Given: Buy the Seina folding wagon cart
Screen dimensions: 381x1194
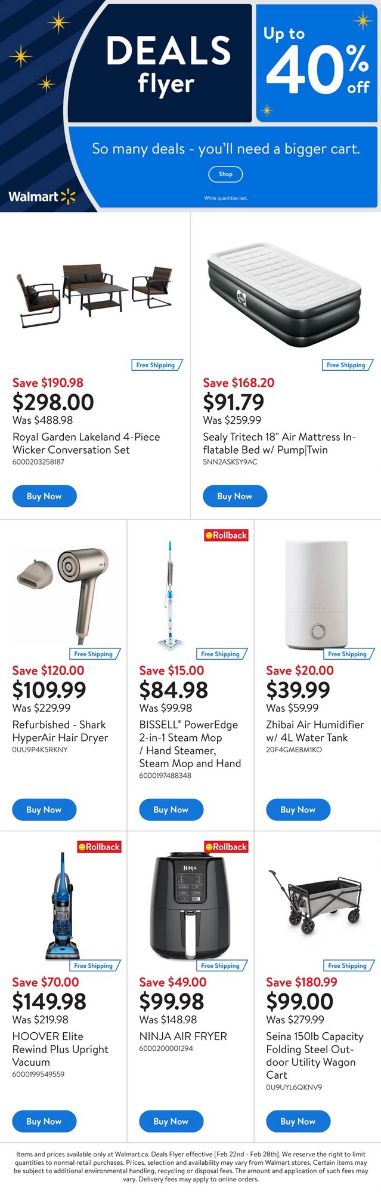Looking at the screenshot, I should click(298, 1121).
